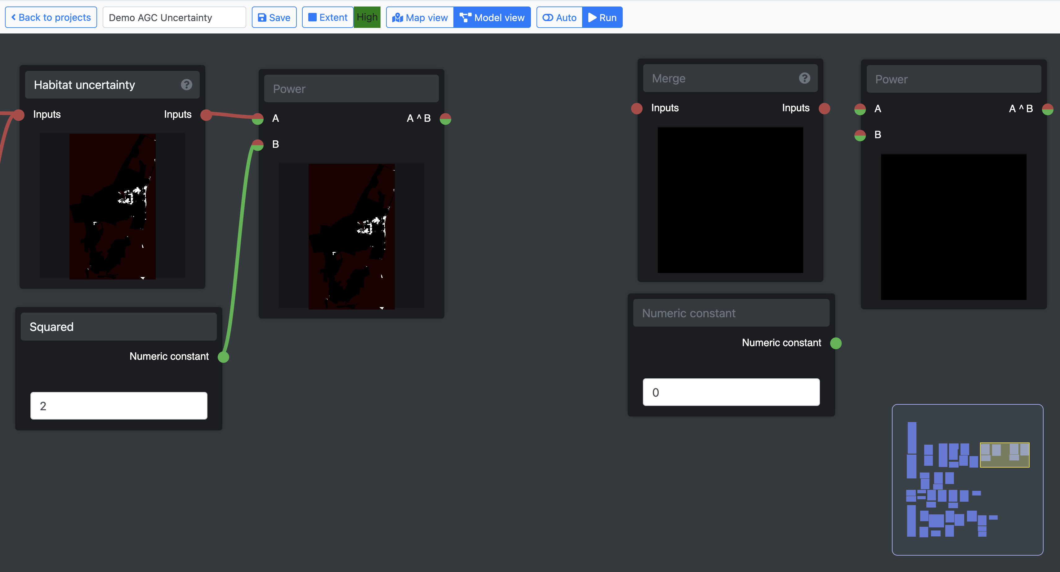Toggle the Extent selection button
Screen dimensions: 1060x572
(x=328, y=18)
